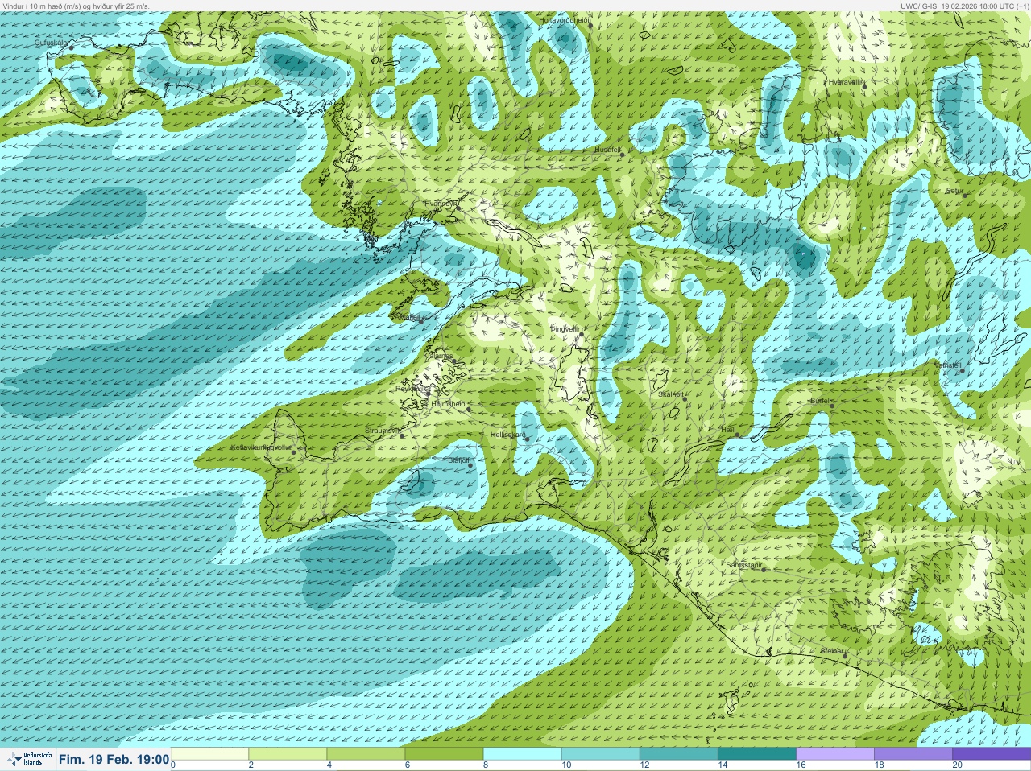Click the Straumsvík station label

(x=383, y=431)
